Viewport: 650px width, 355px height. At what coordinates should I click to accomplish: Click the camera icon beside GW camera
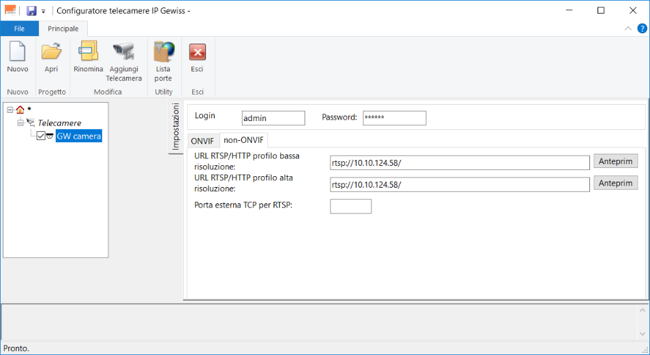(x=50, y=136)
